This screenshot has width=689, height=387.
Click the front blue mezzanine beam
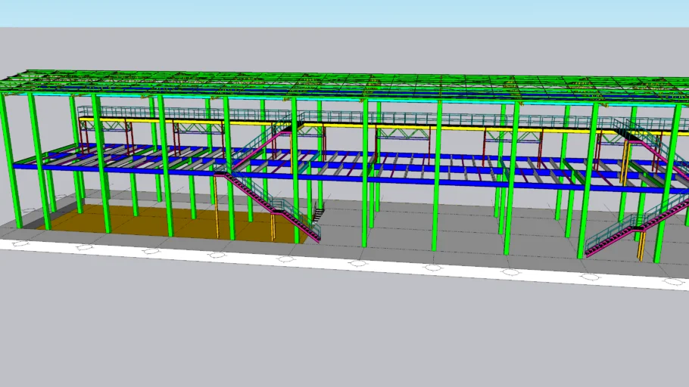click(x=401, y=181)
